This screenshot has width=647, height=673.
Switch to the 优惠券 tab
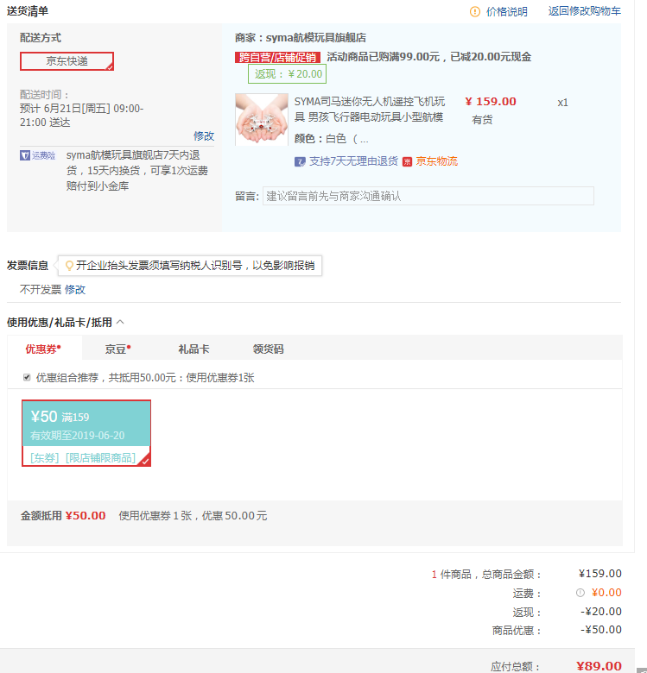click(44, 349)
